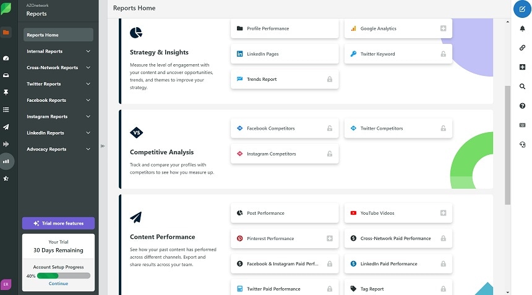Open the paper plane publishing icon in left rail
This screenshot has height=295, width=532.
[x=6, y=127]
